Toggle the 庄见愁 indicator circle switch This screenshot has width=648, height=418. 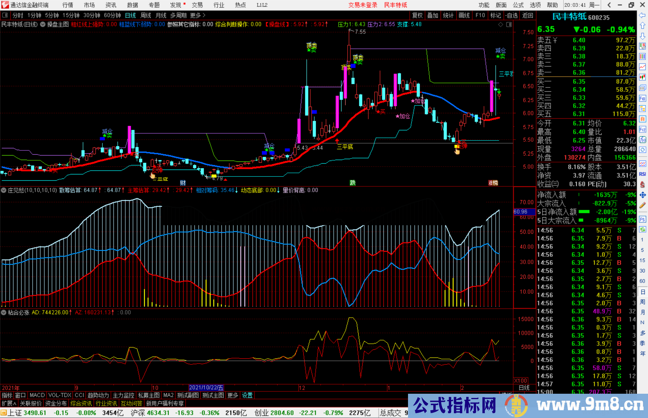pyautogui.click(x=4, y=190)
